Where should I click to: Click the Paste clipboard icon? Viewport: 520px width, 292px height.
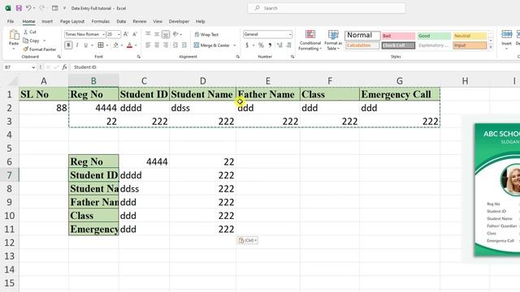click(14, 35)
